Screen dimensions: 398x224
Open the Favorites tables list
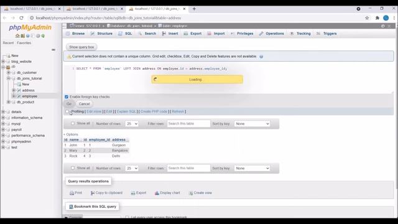(x=24, y=43)
